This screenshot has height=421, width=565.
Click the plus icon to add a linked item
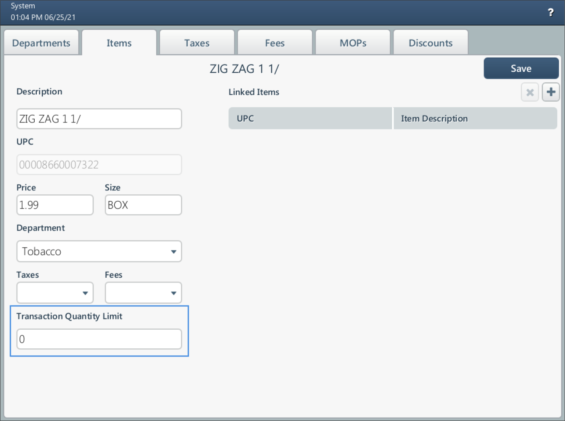click(550, 92)
